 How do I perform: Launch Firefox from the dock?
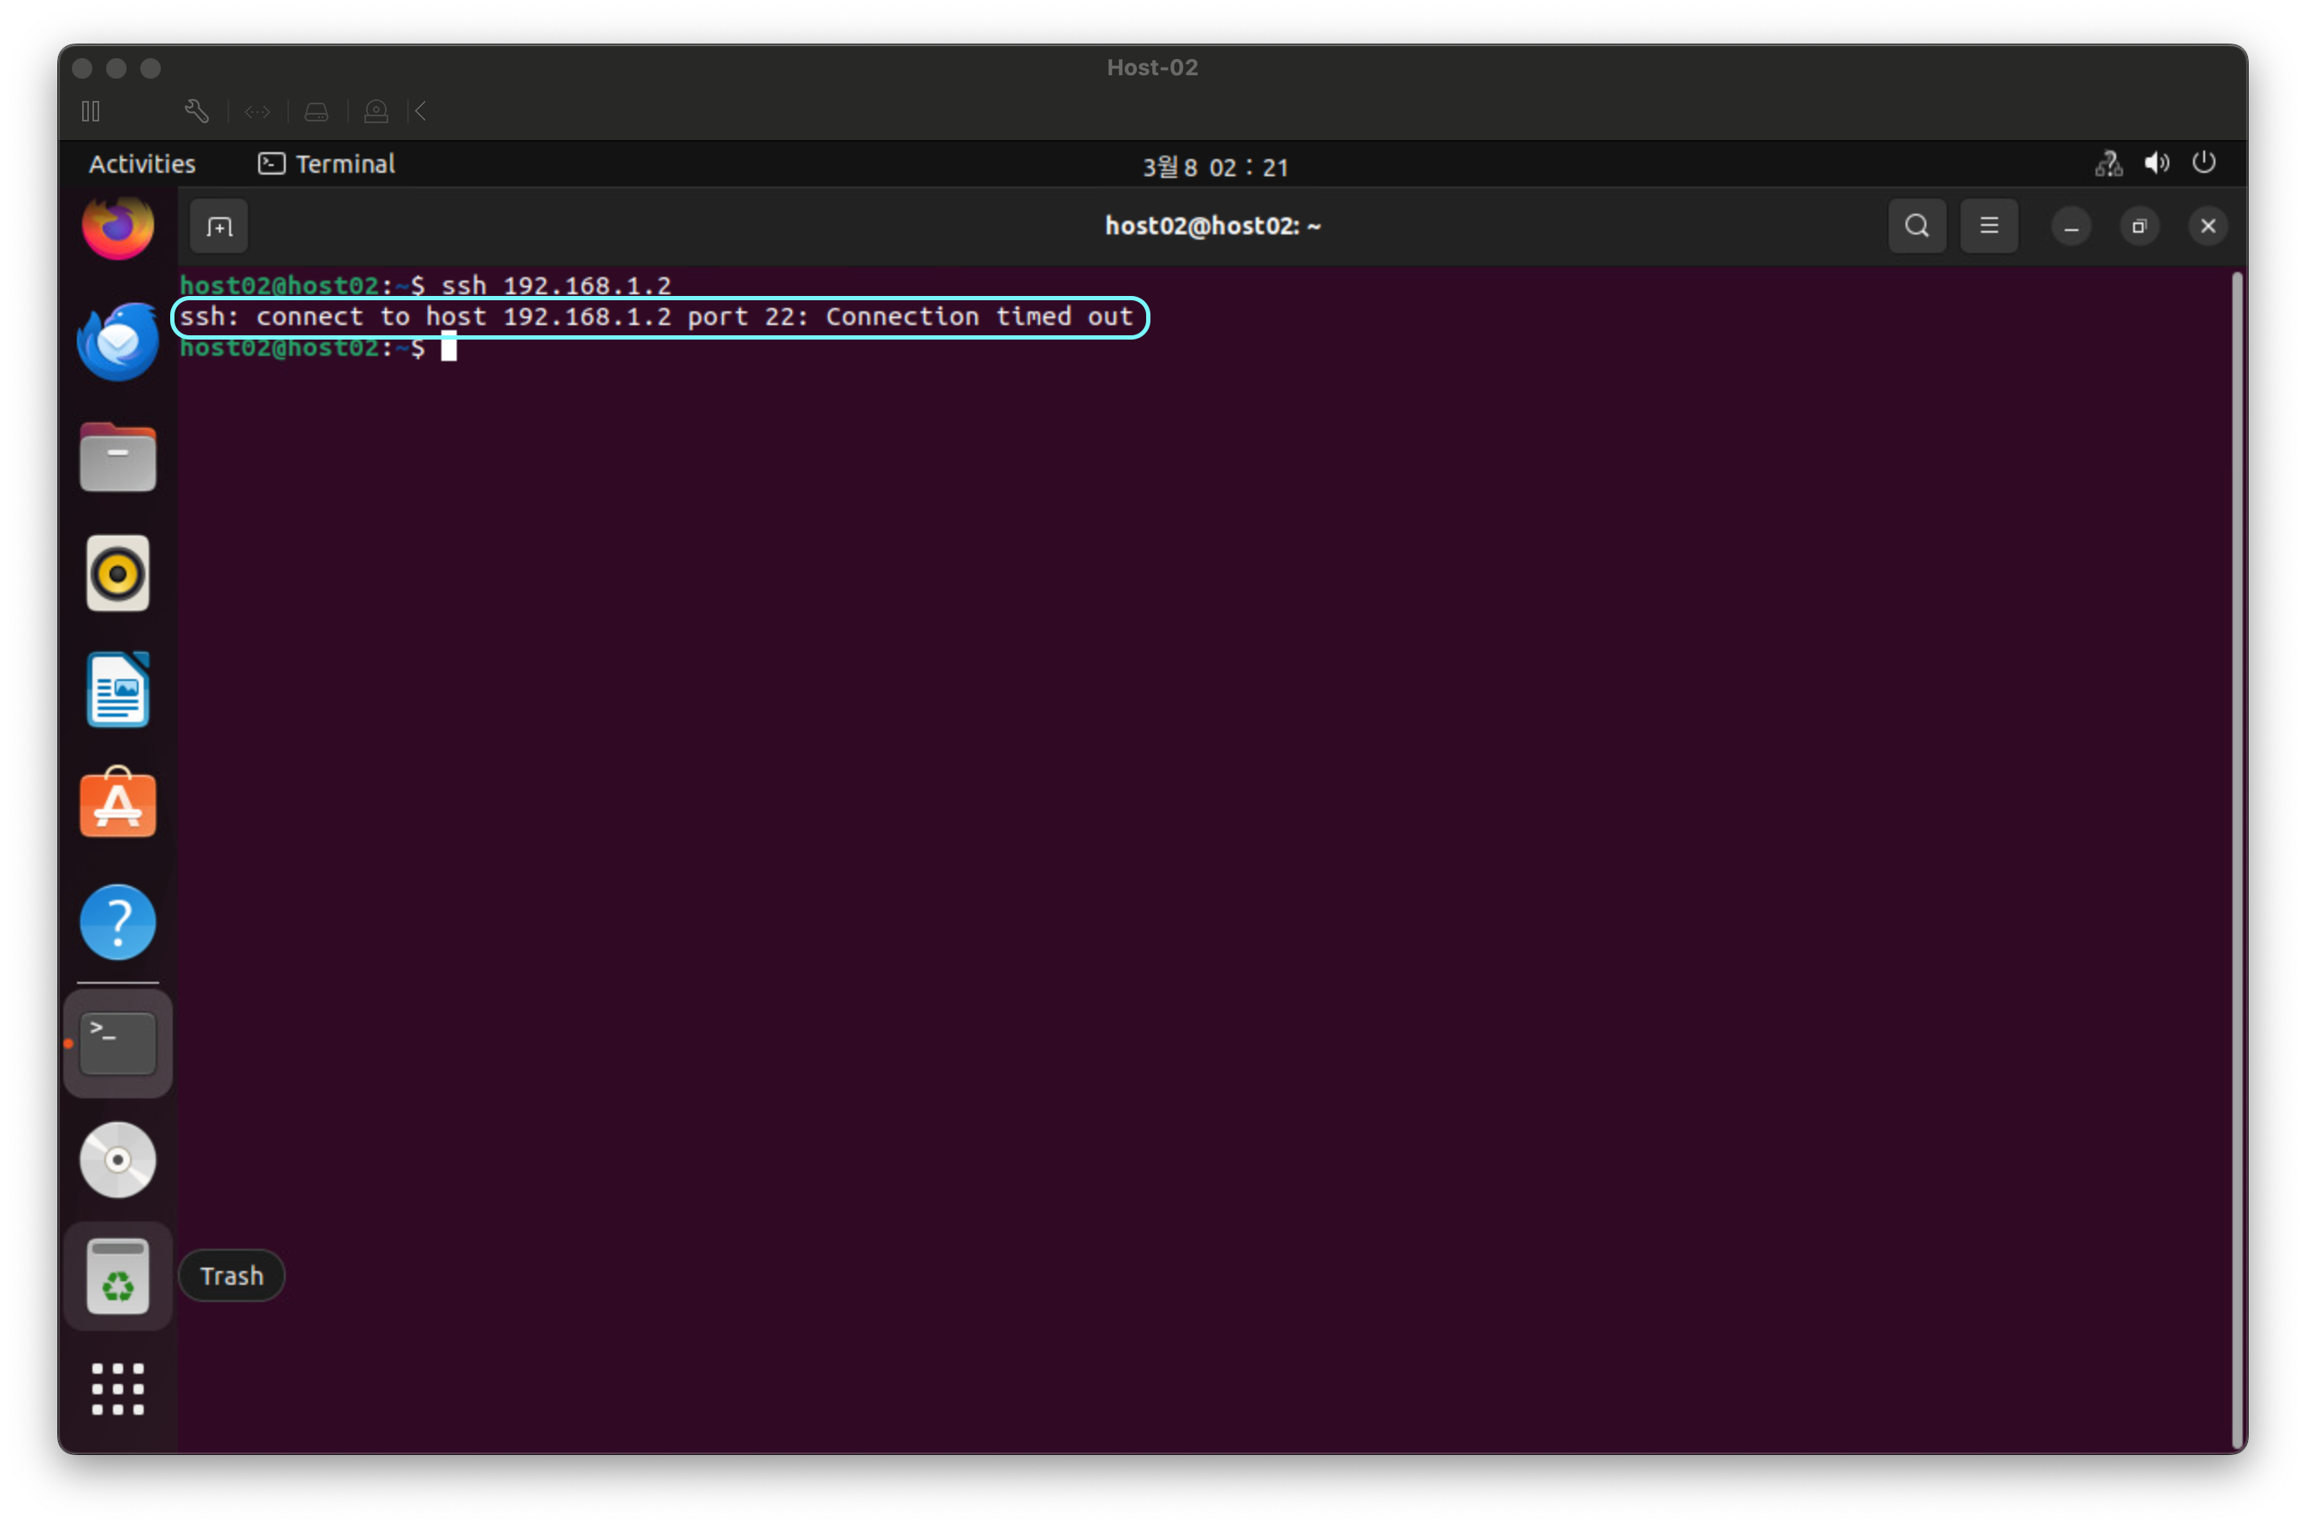118,227
